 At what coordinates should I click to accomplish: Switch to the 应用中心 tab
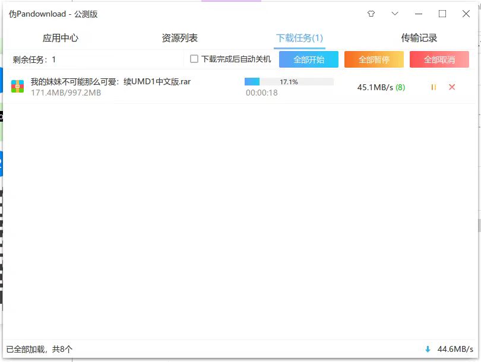(60, 38)
